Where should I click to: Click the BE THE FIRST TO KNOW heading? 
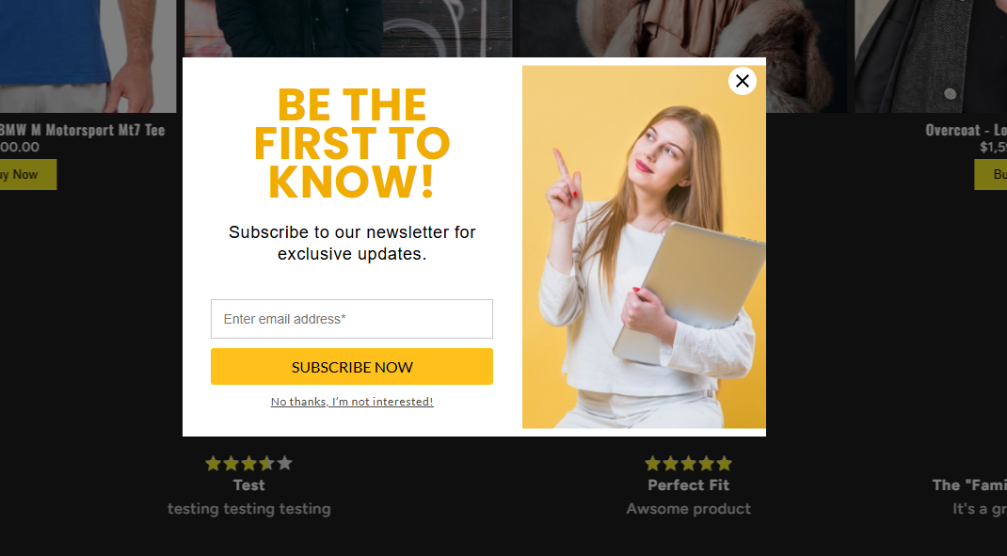tap(352, 143)
